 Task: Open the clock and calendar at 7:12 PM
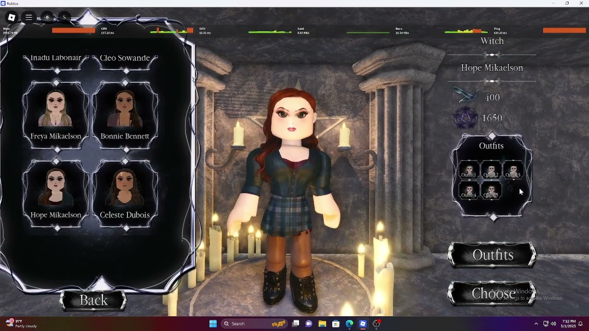tap(569, 324)
